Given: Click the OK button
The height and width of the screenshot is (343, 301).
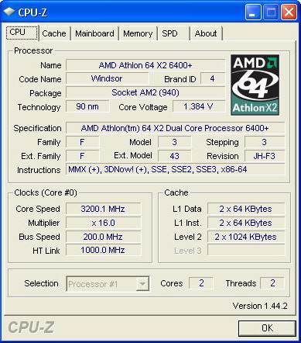Looking at the screenshot, I should (267, 328).
